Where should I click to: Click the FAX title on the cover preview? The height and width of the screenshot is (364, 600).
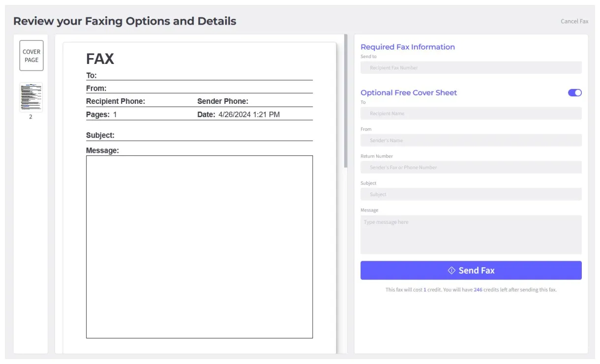100,59
